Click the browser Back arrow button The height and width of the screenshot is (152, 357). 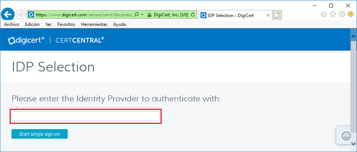(8, 14)
